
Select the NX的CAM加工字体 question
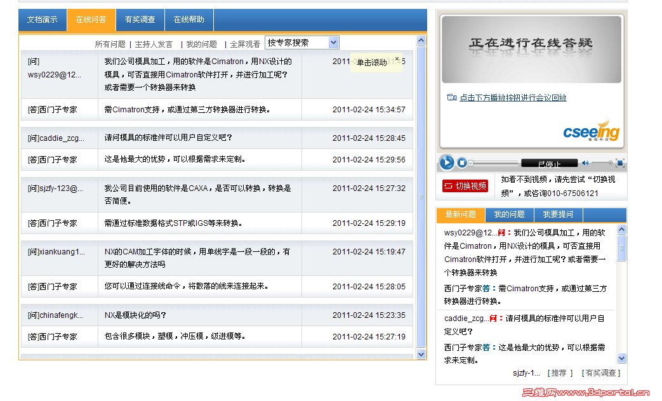coord(197,258)
